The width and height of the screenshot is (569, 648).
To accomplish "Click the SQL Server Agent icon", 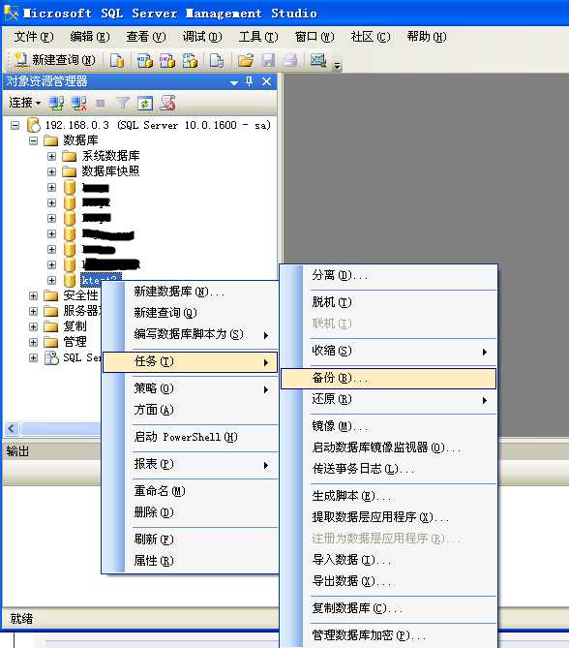I will [51, 357].
